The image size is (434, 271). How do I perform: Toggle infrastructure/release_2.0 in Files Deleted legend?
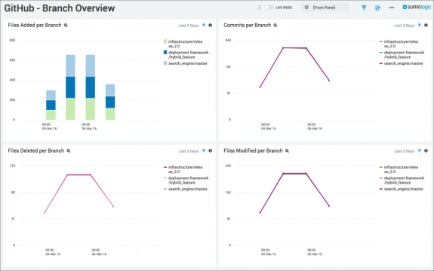[x=183, y=169]
